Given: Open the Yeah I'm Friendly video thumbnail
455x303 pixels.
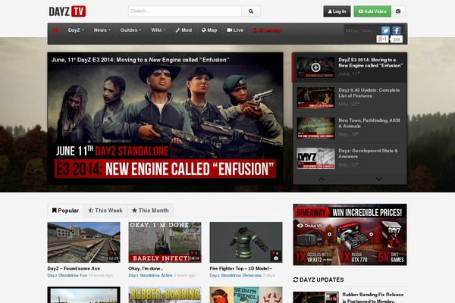Looking at the screenshot, I should [x=246, y=295].
